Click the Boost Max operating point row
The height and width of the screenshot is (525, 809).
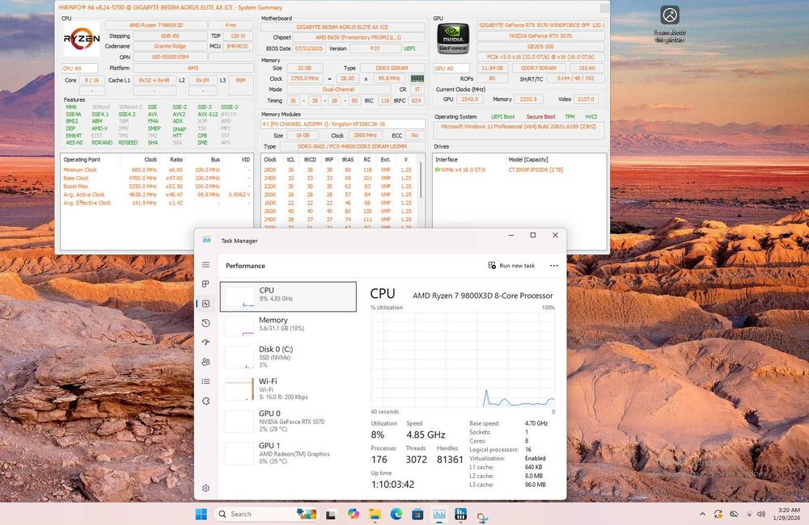point(156,186)
